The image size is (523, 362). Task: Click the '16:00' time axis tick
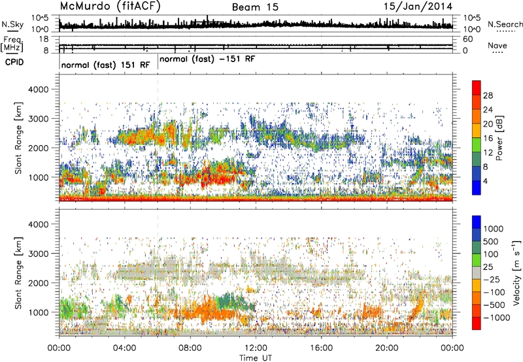point(321,348)
